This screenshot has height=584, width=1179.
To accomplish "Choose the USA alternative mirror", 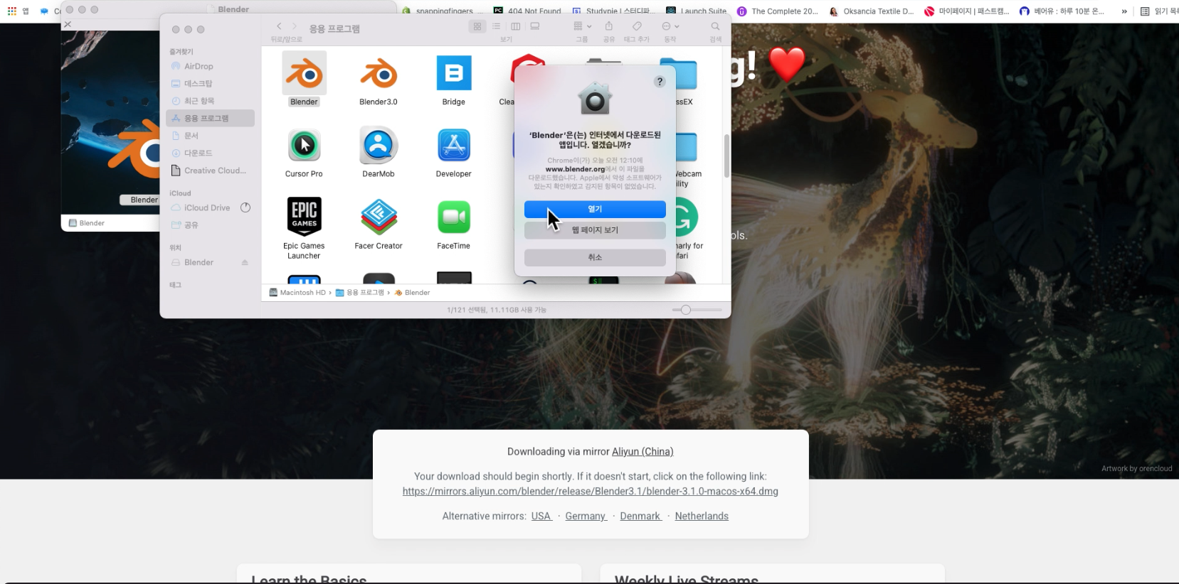I will tap(541, 517).
